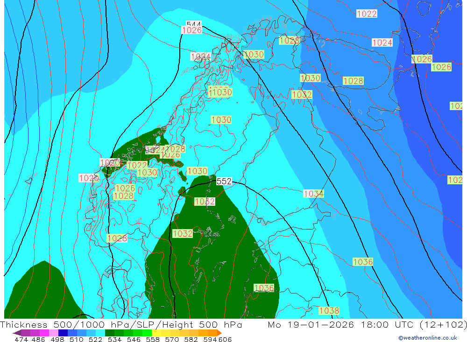Select the 594 legend value
Screen dimensions: 467x342
click(x=210, y=339)
